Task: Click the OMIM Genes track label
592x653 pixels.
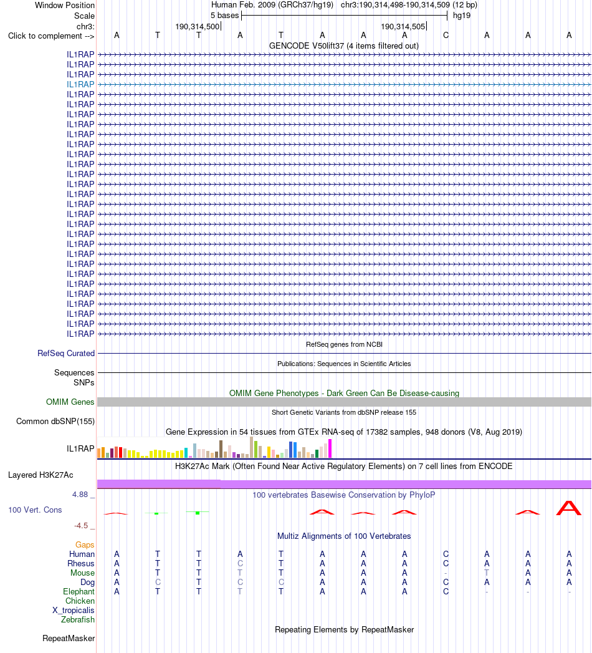Action: (70, 402)
